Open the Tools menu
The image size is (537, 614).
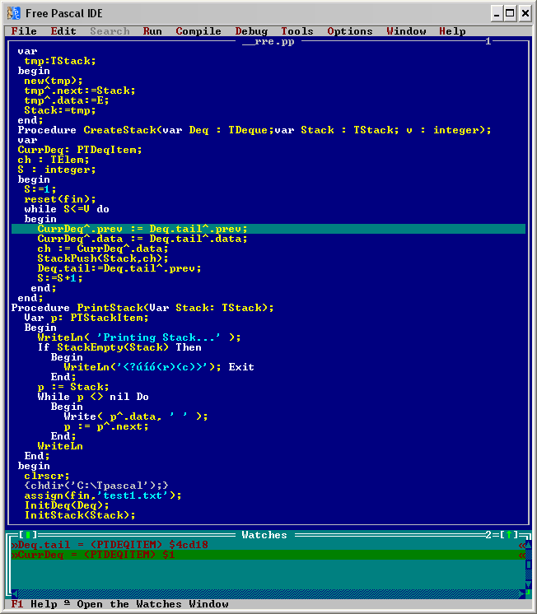[x=297, y=31]
